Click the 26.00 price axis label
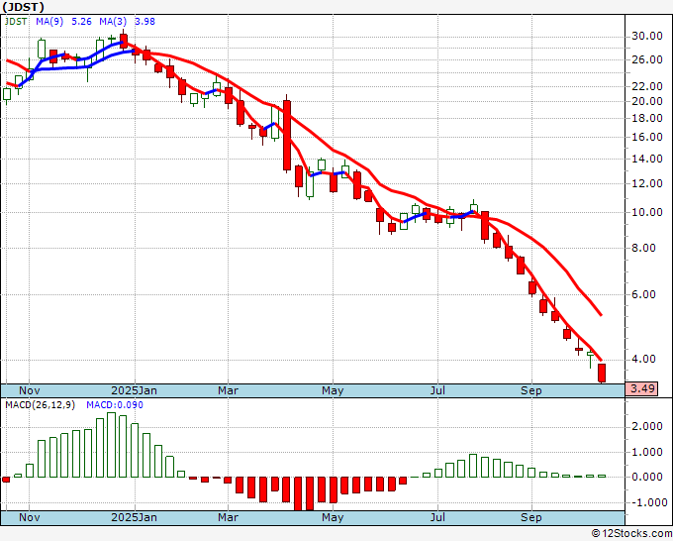Viewport: 673px width, 541px height. pyautogui.click(x=647, y=59)
